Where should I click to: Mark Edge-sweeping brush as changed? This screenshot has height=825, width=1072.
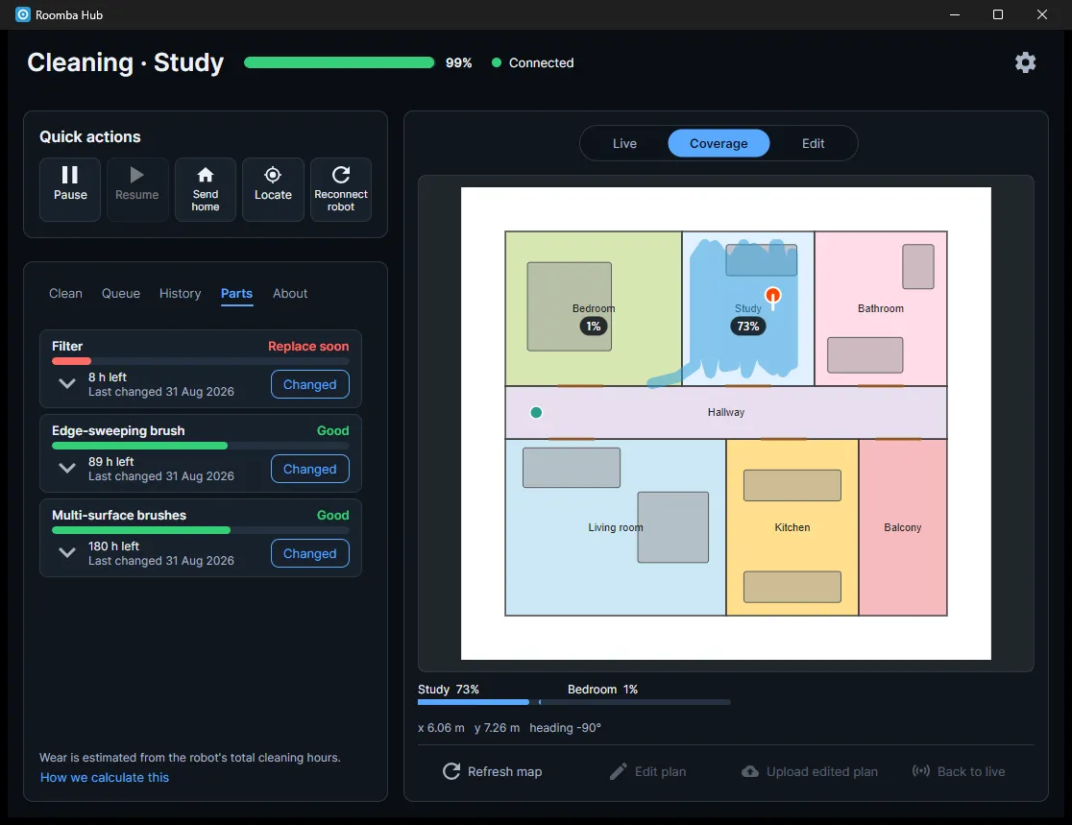pos(309,469)
